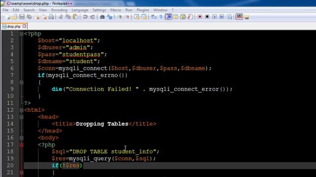
Task: Collapse the brace block at line 8
Action: click(21, 82)
